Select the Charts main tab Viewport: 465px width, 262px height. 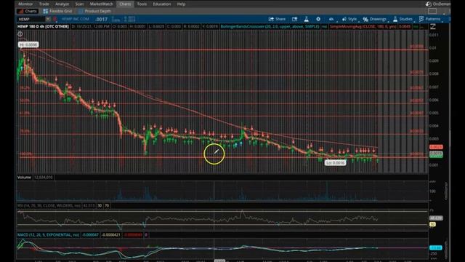pos(125,4)
